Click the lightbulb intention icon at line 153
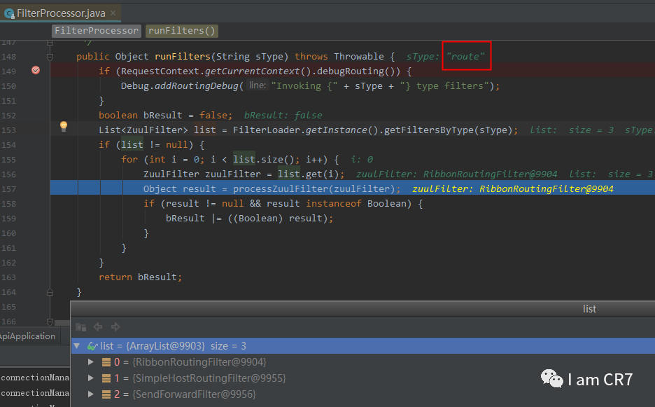Image resolution: width=655 pixels, height=407 pixels. click(64, 126)
